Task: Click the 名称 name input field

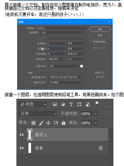Action: 61,28
